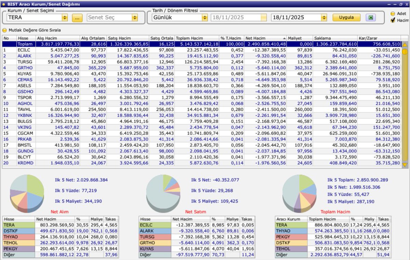This screenshot has height=260, width=410.
Task: Select the VKING row
Action: pos(202,127)
